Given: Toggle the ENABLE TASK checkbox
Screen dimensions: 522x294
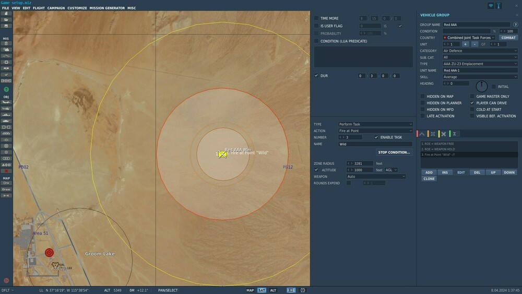Looking at the screenshot, I should coord(376,137).
